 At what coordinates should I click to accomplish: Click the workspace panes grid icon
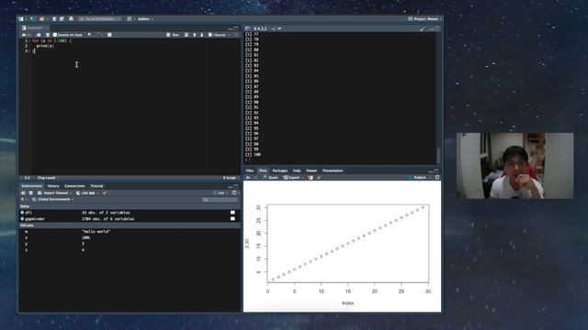[130, 18]
